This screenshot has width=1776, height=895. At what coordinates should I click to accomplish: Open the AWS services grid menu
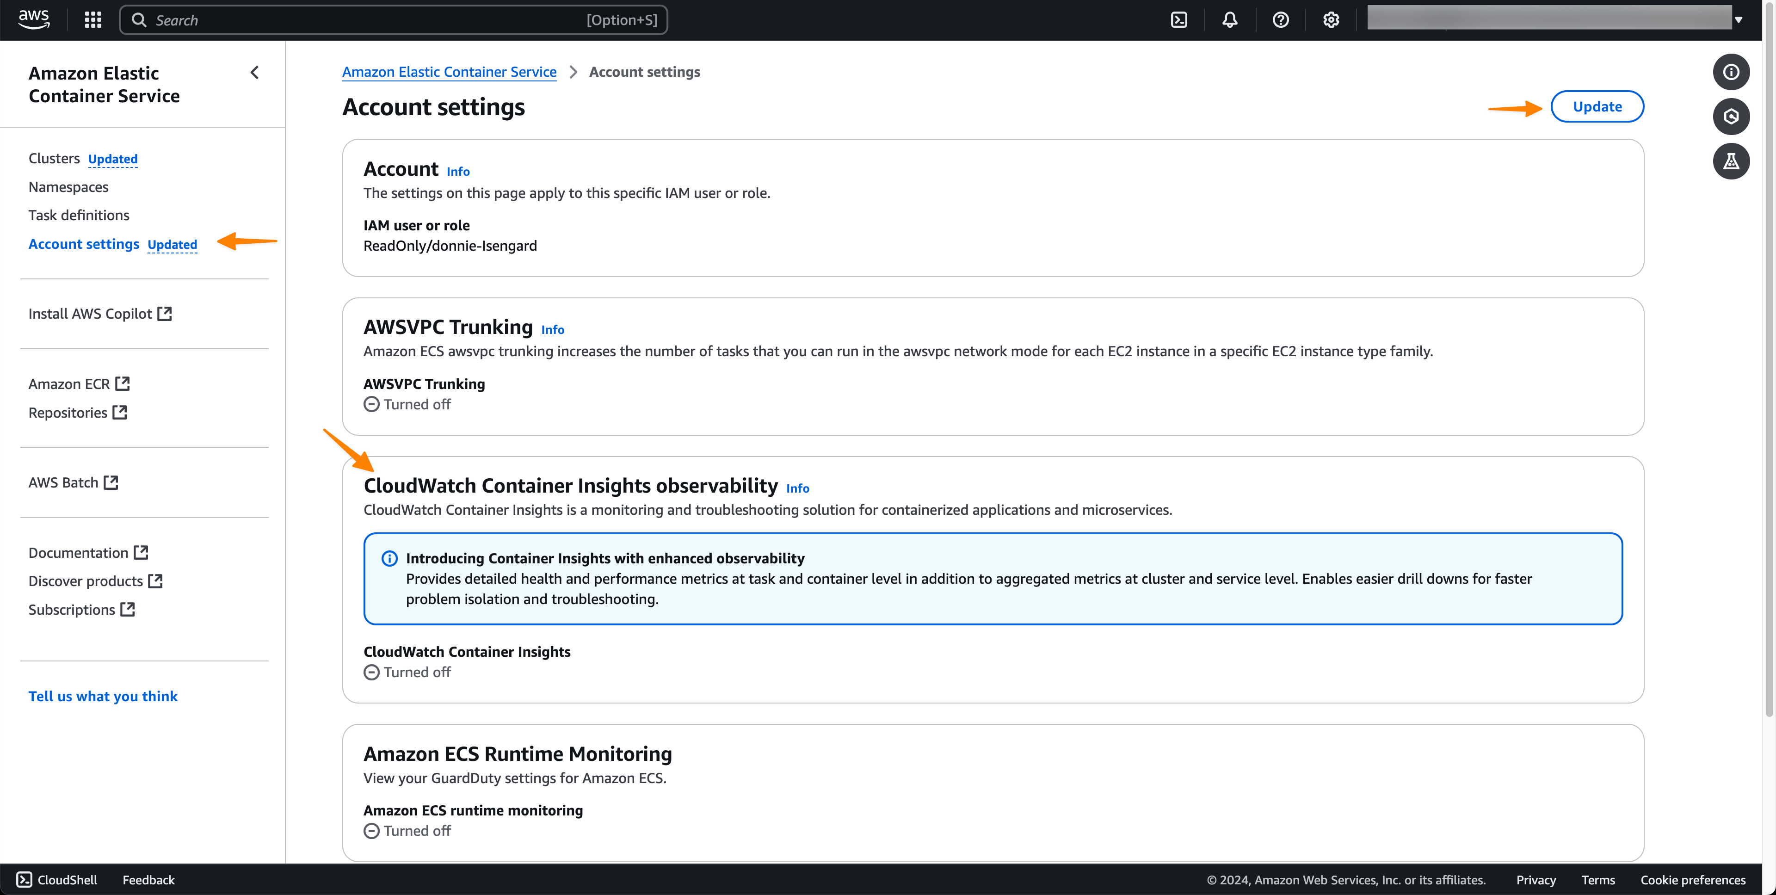(x=93, y=20)
